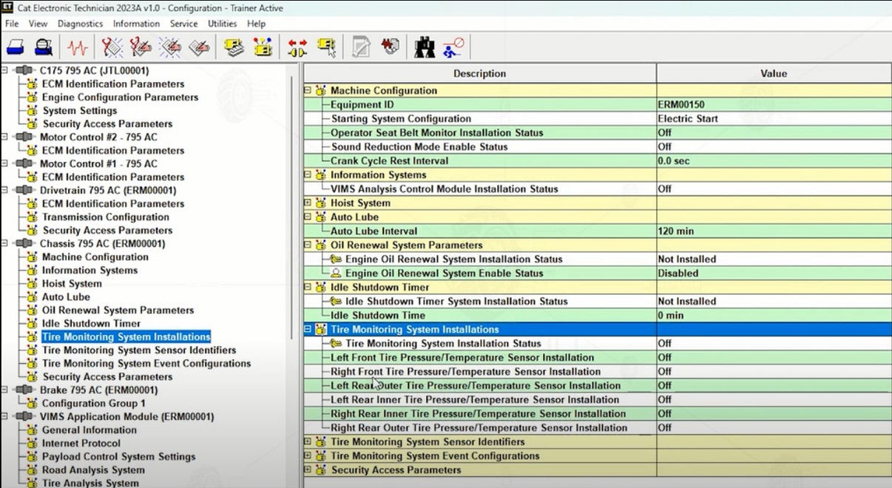Expand Tire Monitoring System Sensor Identifiers group

(x=308, y=442)
